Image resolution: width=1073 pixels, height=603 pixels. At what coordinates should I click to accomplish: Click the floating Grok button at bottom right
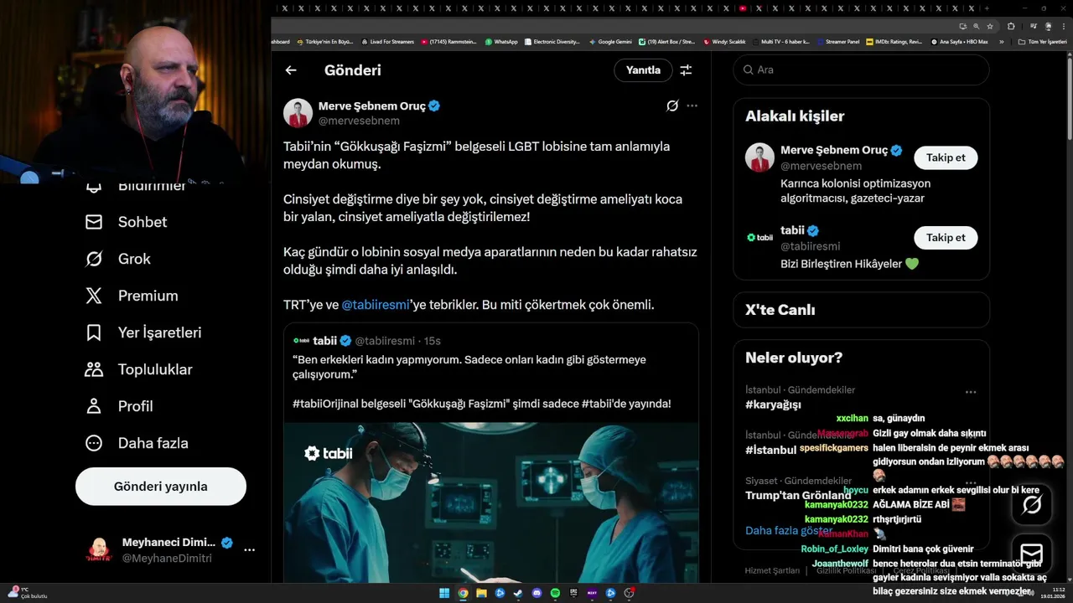coord(1032,504)
